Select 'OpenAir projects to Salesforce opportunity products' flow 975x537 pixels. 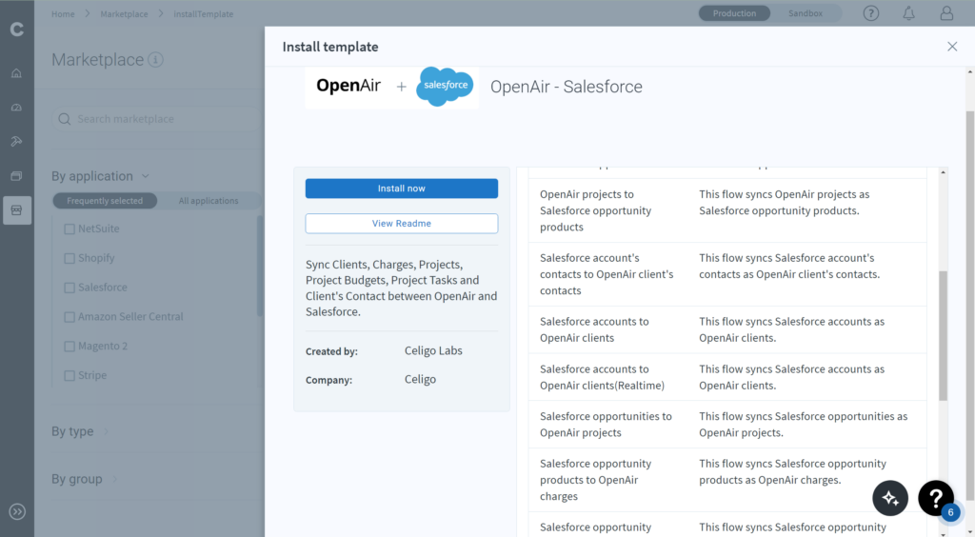(x=596, y=210)
